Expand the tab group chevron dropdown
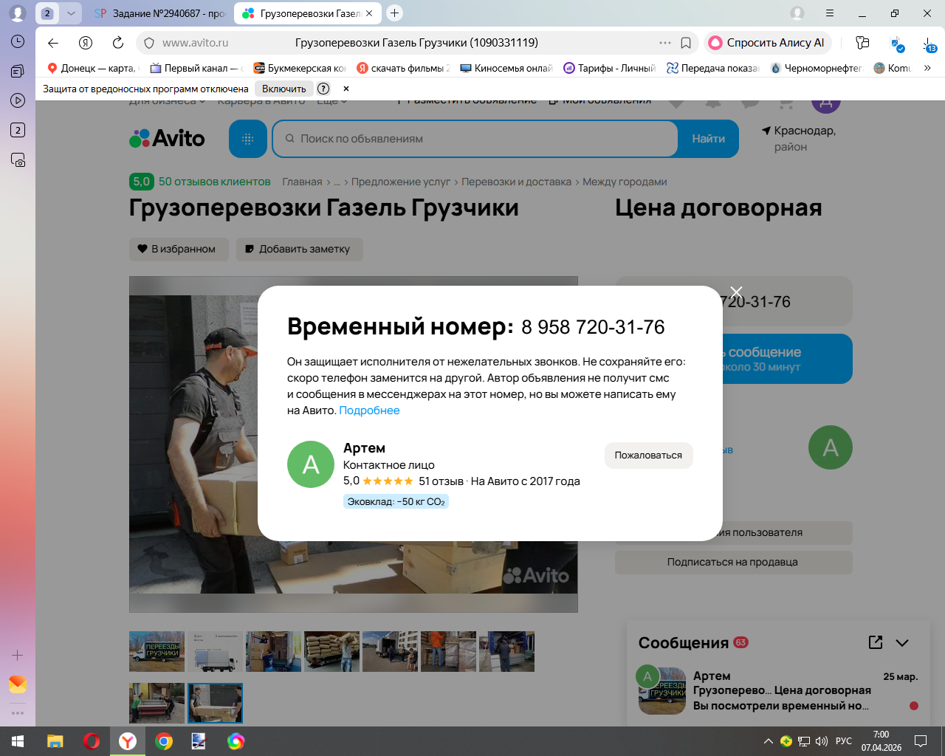The image size is (945, 756). point(71,13)
